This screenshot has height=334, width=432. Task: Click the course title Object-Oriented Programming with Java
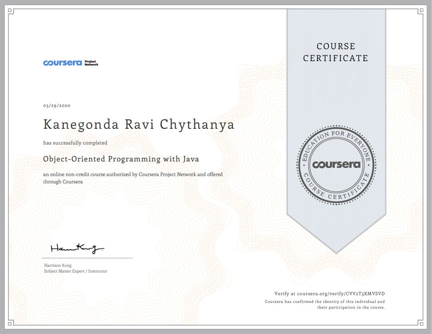(121, 159)
